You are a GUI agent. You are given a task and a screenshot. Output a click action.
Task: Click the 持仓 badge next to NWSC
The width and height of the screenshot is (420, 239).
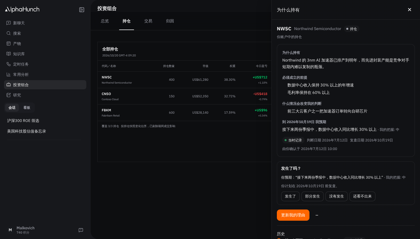pos(351,29)
